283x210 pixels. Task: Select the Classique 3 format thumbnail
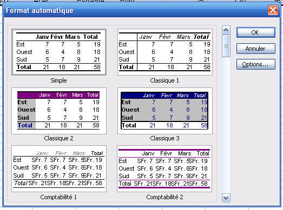(x=165, y=111)
